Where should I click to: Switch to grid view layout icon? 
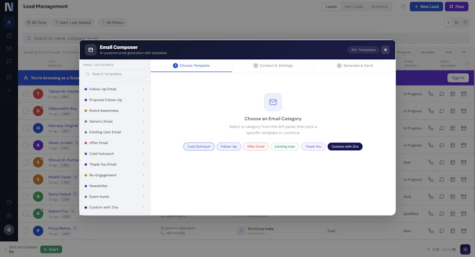click(456, 23)
